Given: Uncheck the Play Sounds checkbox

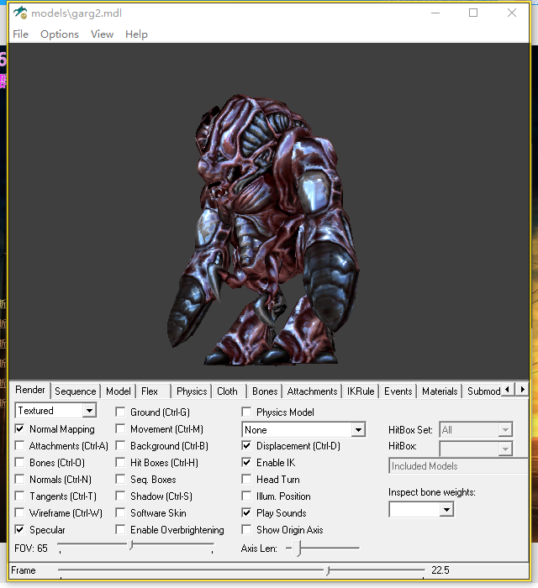Looking at the screenshot, I should pos(246,512).
